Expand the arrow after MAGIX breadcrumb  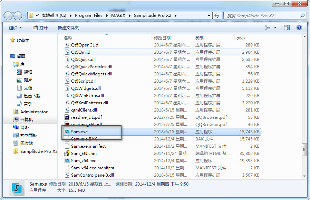[x=130, y=15]
